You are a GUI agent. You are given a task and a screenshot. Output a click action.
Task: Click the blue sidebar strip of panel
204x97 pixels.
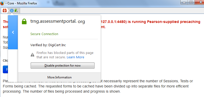[x=13, y=32]
